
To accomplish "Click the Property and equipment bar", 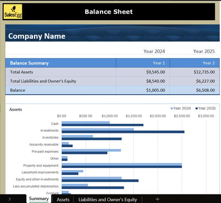I will 122,165.
